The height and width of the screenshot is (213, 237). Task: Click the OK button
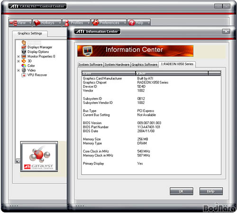pos(182,191)
